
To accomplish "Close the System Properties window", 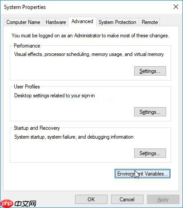I will coord(176,7).
